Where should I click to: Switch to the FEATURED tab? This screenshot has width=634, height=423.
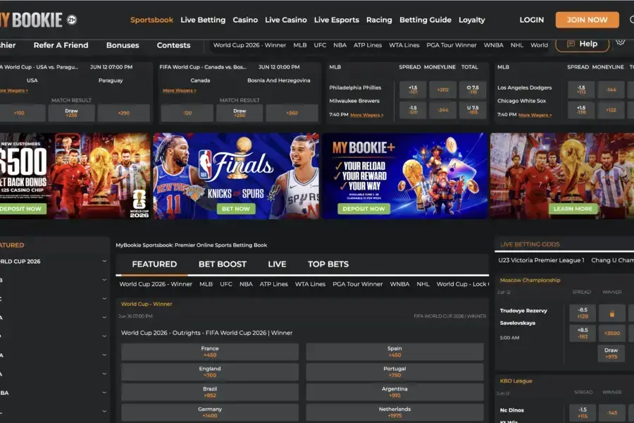pos(154,264)
